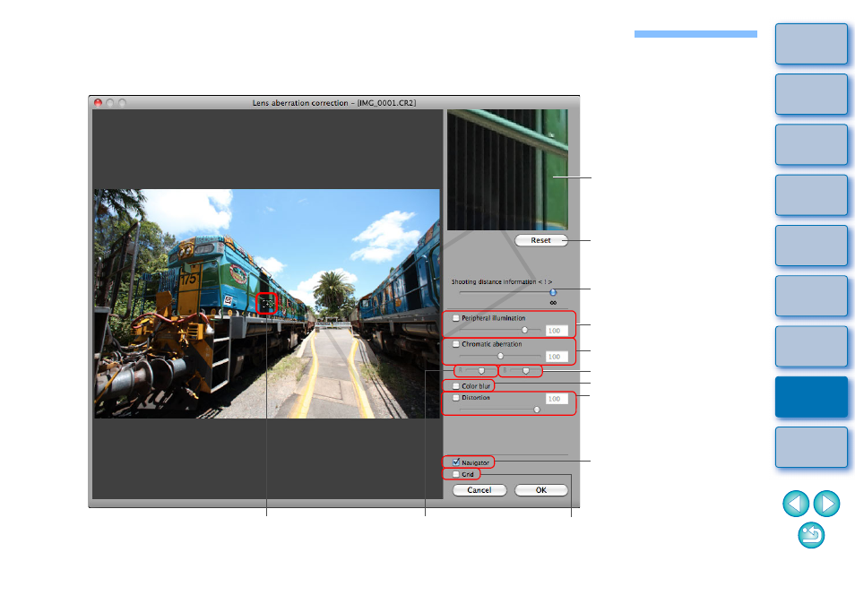Tick the Distortion checkbox

click(x=456, y=398)
